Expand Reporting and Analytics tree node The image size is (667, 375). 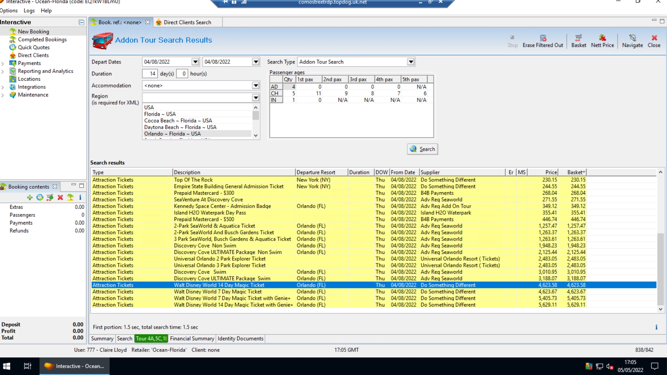tap(3, 71)
